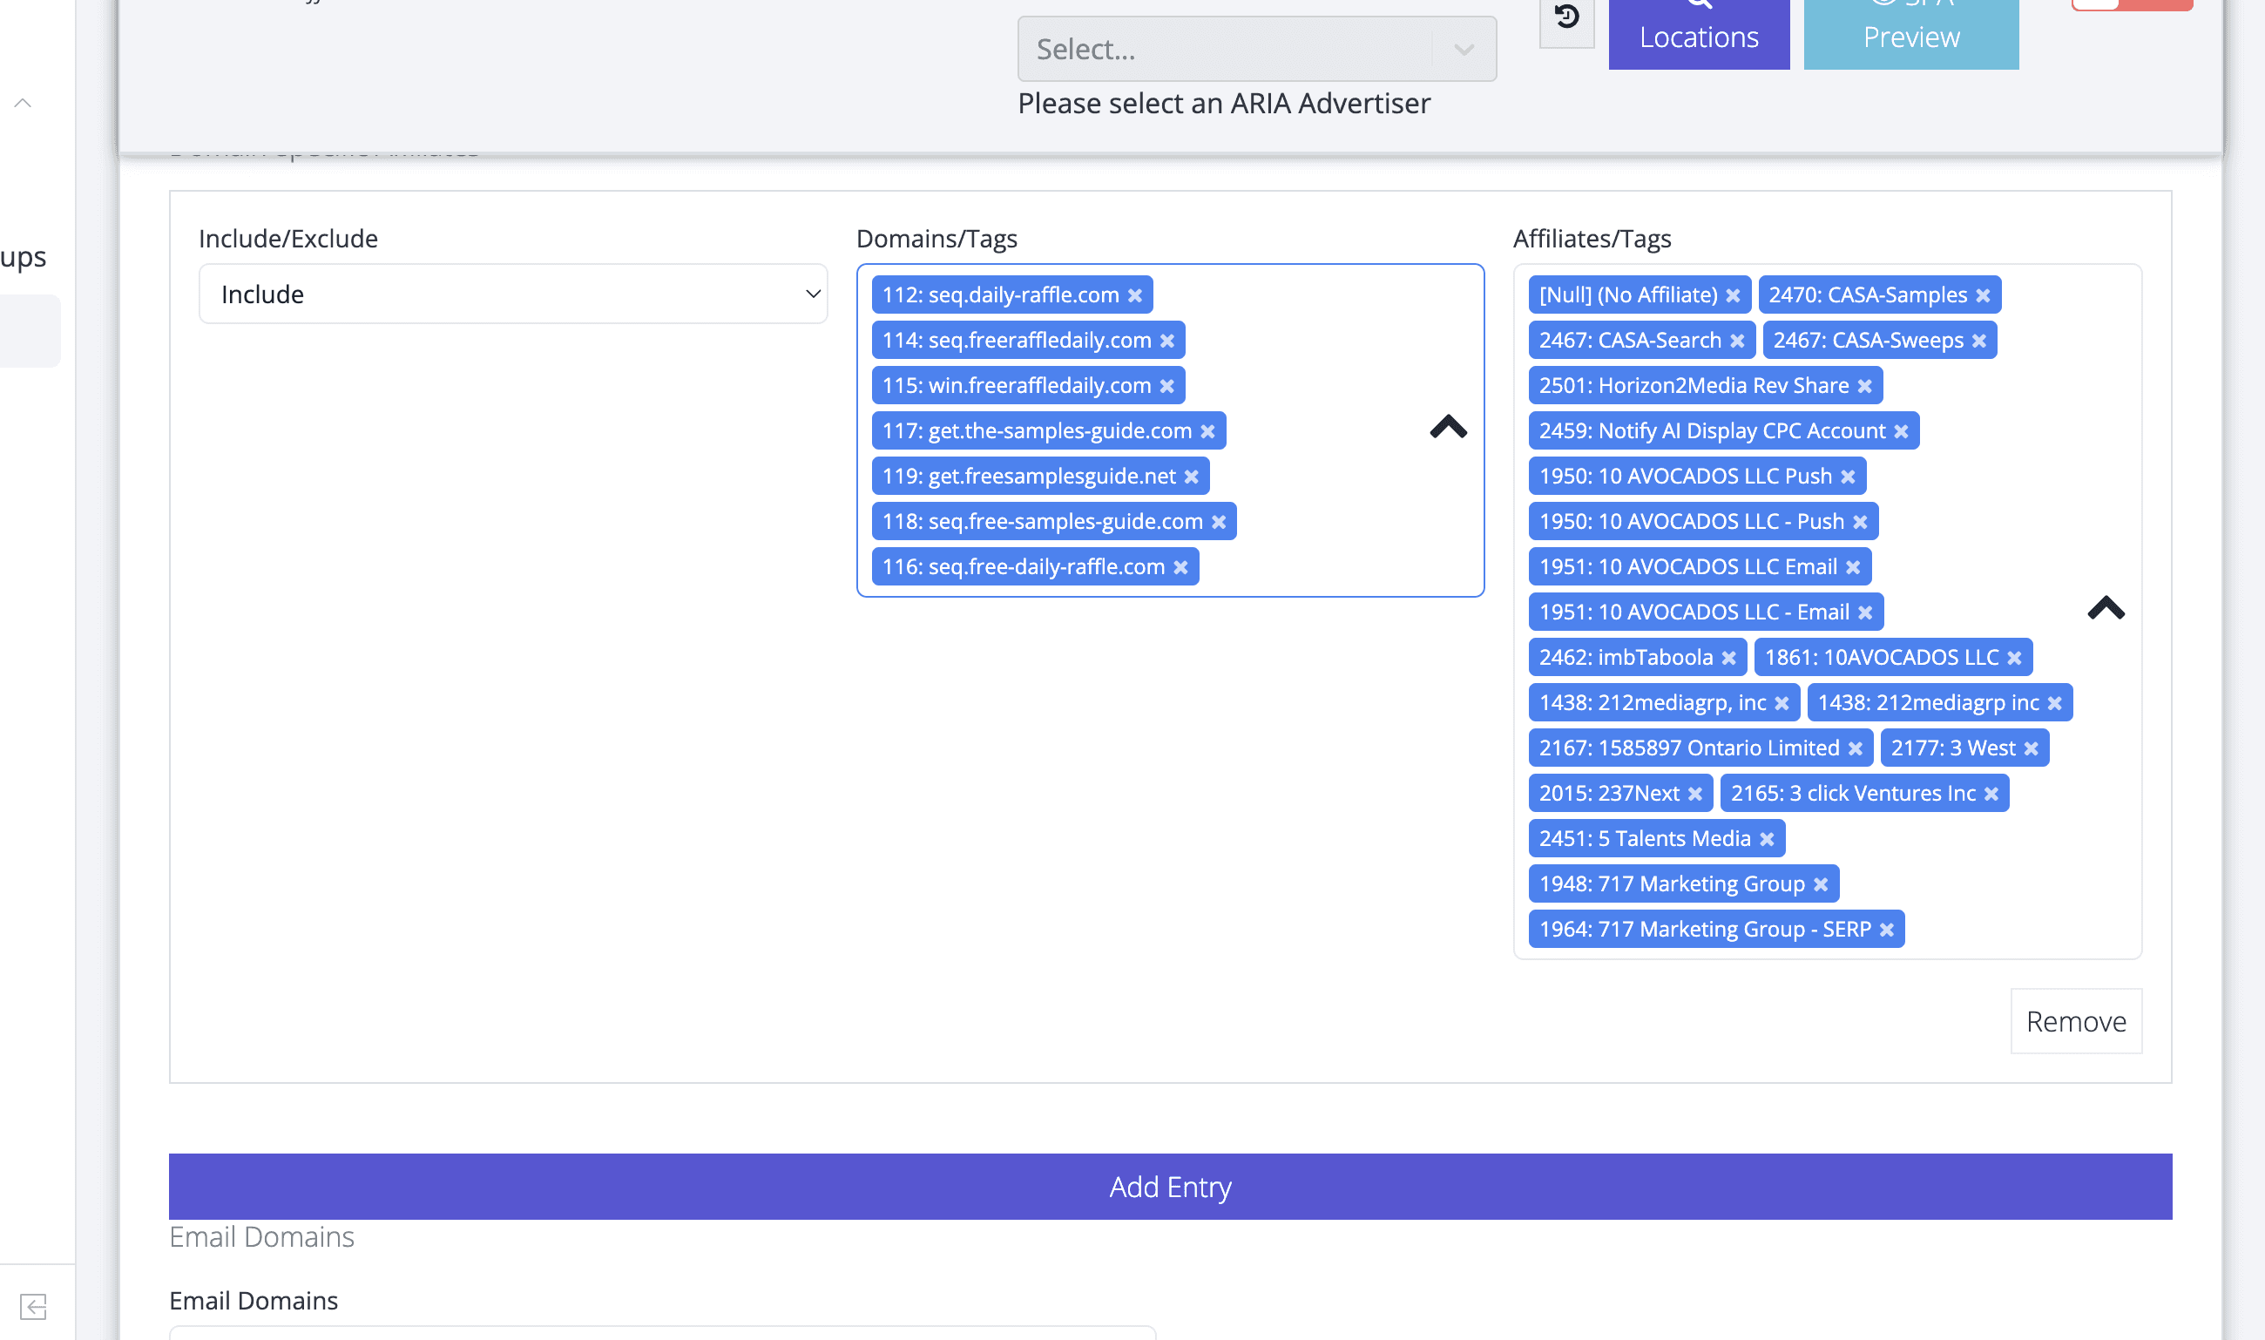Click the SPA Preview button
This screenshot has height=1340, width=2265.
pos(1911,32)
